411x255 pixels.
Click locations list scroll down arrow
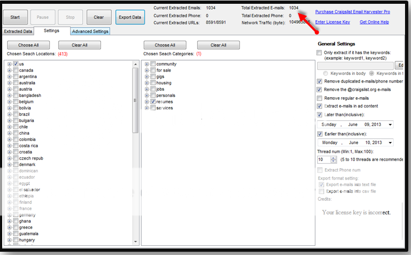(135, 241)
